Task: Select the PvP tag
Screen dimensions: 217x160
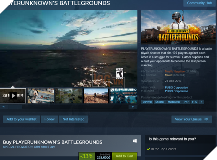Action: click(186, 102)
